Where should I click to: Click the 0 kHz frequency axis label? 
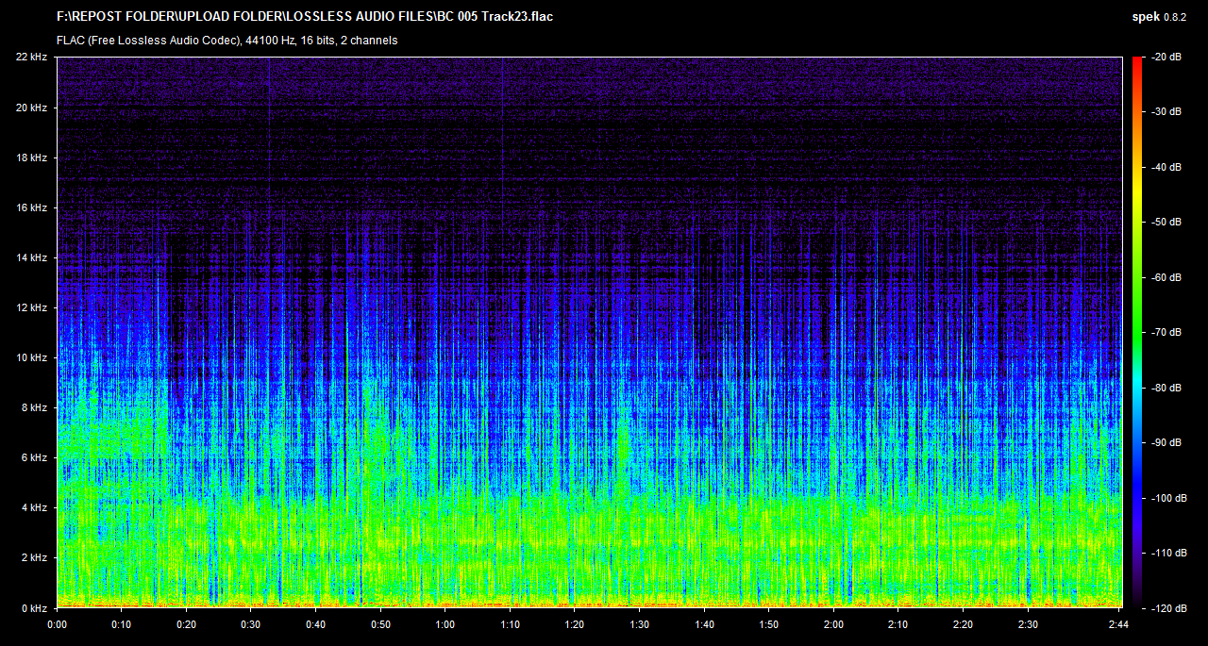point(34,607)
